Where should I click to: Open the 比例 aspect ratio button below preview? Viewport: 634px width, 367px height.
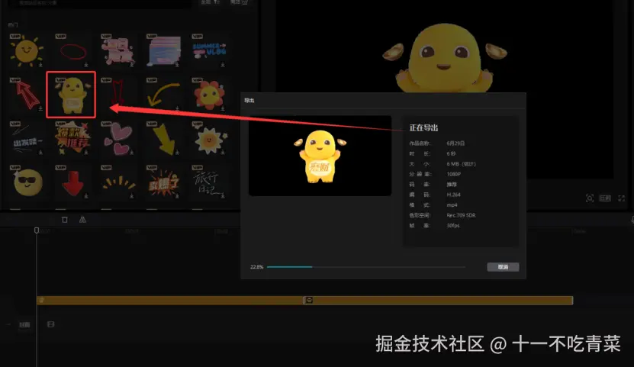(x=605, y=198)
